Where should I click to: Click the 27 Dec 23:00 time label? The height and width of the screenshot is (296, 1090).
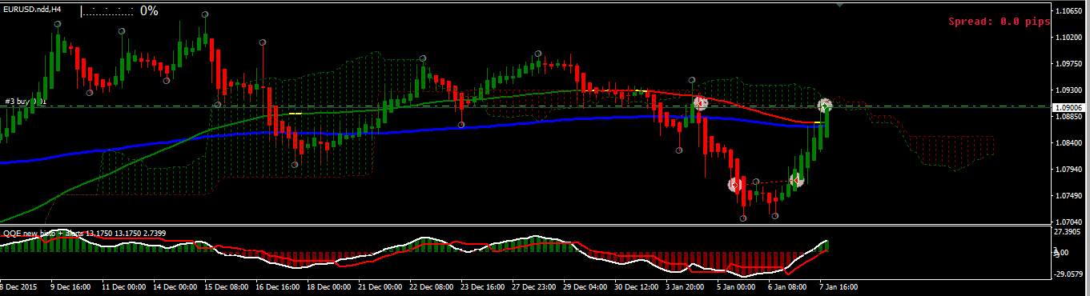(535, 286)
